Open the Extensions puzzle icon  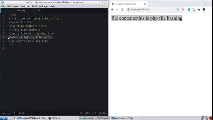pyautogui.click(x=199, y=10)
